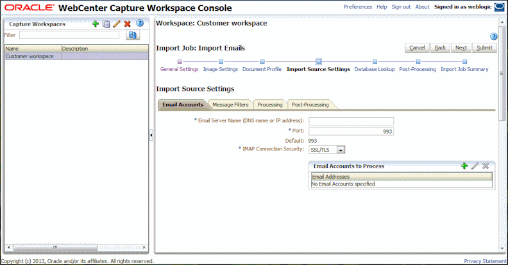508x265 pixels.
Task: Go to Import Job Summary train stop
Action: (x=464, y=61)
